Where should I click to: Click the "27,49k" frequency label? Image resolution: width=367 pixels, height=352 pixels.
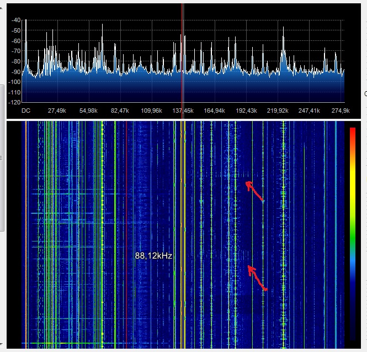tap(57, 111)
